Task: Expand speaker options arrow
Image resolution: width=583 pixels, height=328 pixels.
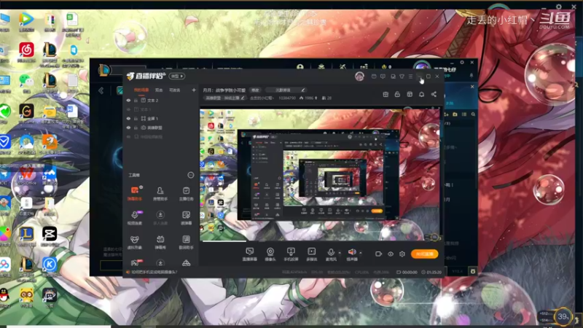Action: tap(360, 253)
